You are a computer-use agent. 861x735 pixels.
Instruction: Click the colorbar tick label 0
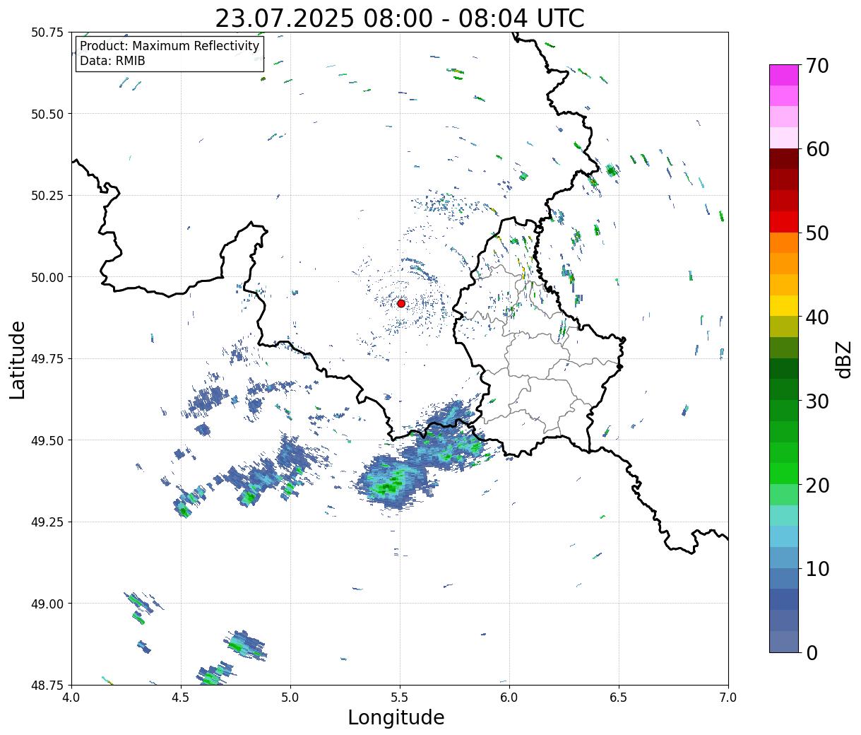click(811, 653)
